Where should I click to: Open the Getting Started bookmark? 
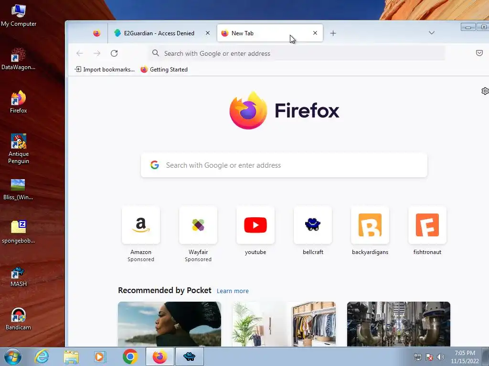(x=164, y=70)
